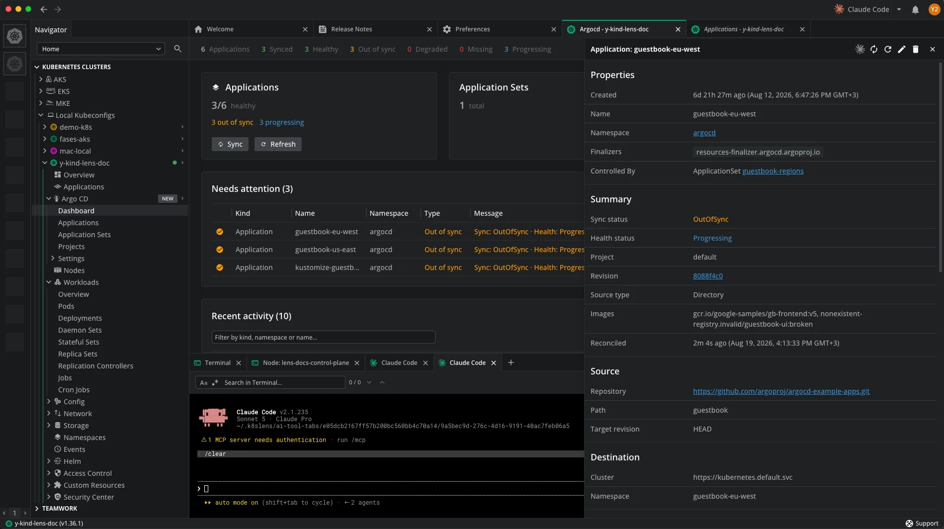Focus the recent activity filter field
944x529 pixels.
(323, 337)
